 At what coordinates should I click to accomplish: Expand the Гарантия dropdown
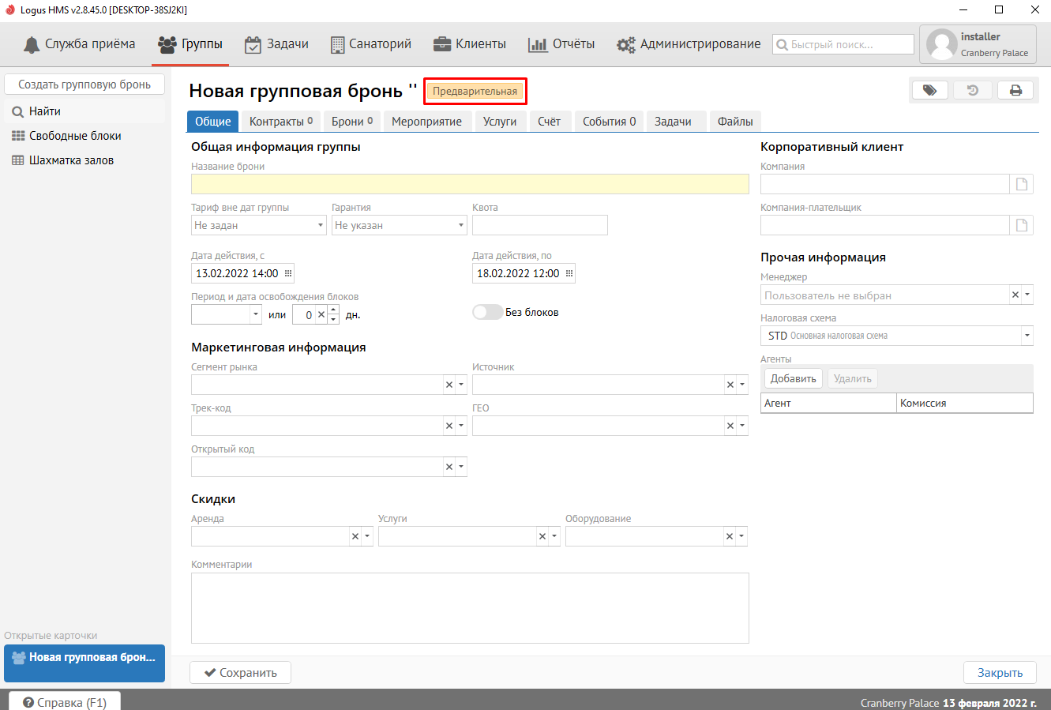tap(461, 225)
